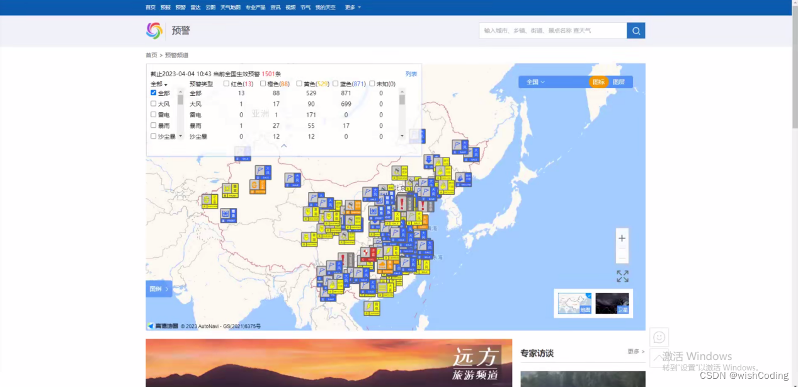The width and height of the screenshot is (798, 387).
Task: Check the 橙色(88) filter checkbox
Action: click(x=263, y=83)
